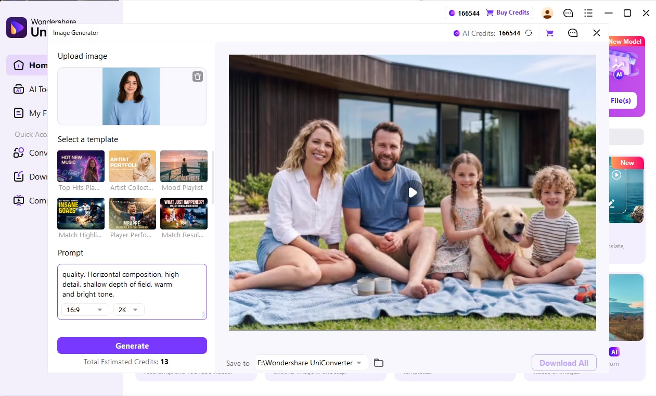Open message icon in main title bar
The width and height of the screenshot is (656, 396).
coord(568,13)
